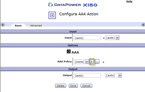Open AAA Policy ellipsis edit button
This screenshot has height=92, width=145.
97,62
